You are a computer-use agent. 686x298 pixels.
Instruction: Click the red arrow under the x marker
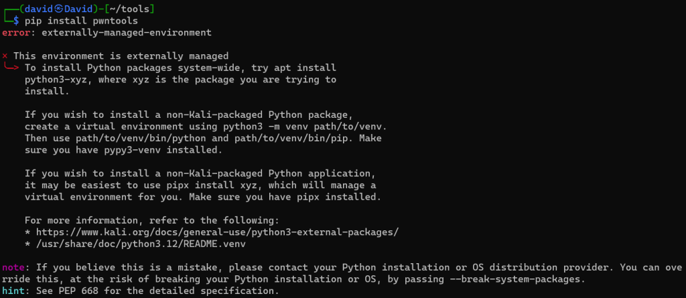11,68
